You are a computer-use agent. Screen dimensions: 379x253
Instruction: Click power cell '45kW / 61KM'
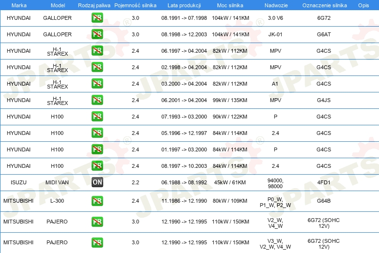[x=230, y=182]
